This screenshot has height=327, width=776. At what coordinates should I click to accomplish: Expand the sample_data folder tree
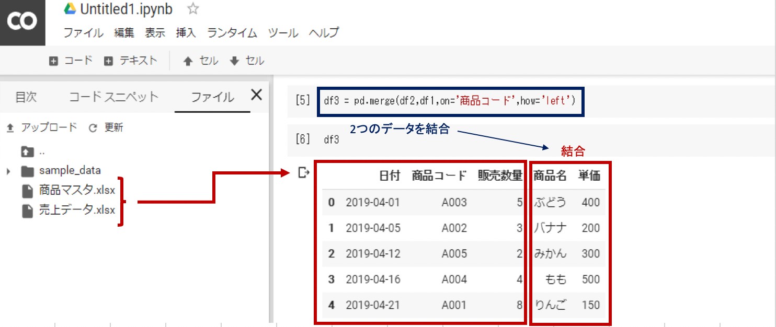click(8, 170)
